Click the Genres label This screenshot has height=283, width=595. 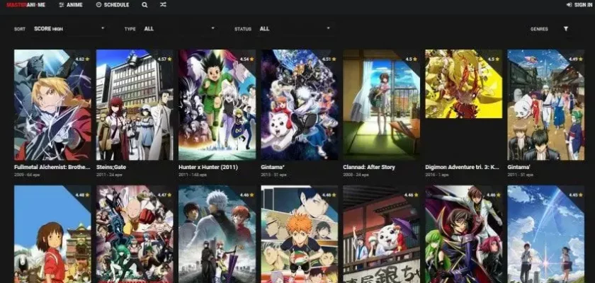pyautogui.click(x=539, y=29)
